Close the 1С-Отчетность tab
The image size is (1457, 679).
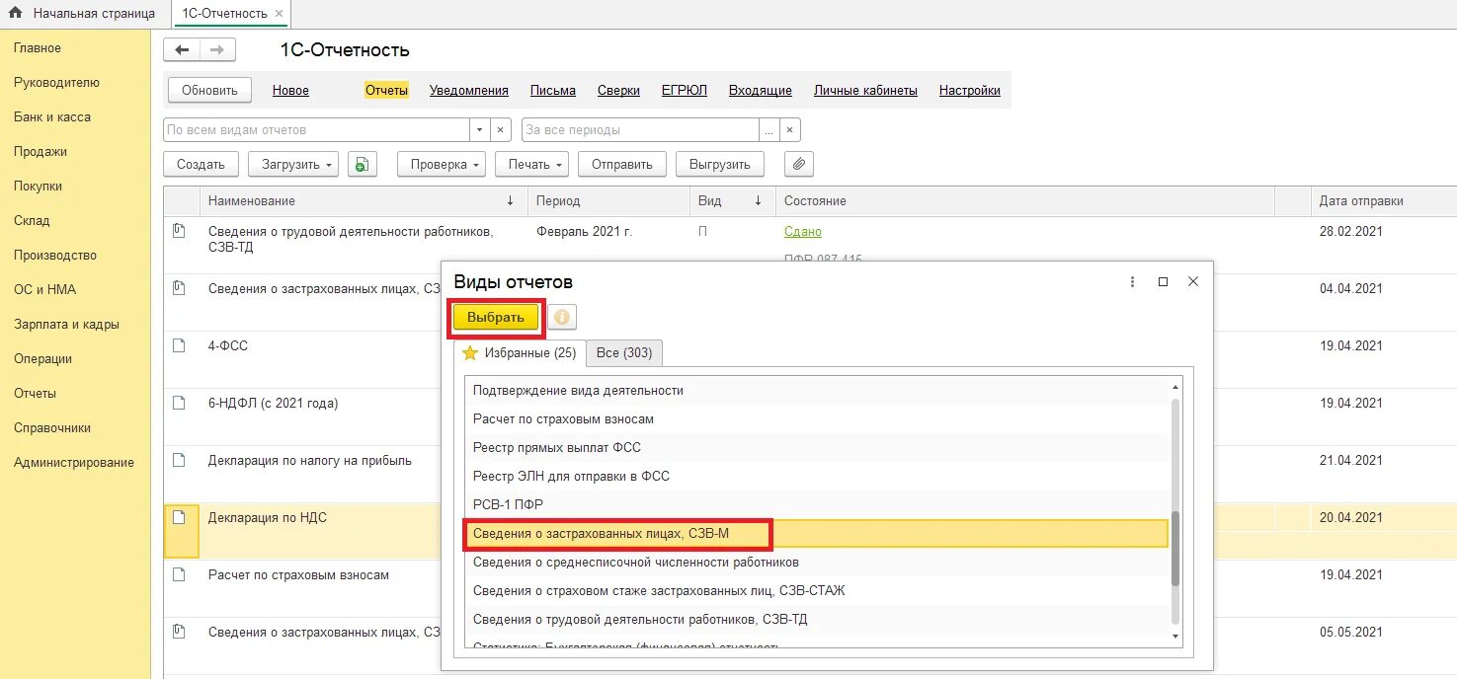tap(280, 14)
